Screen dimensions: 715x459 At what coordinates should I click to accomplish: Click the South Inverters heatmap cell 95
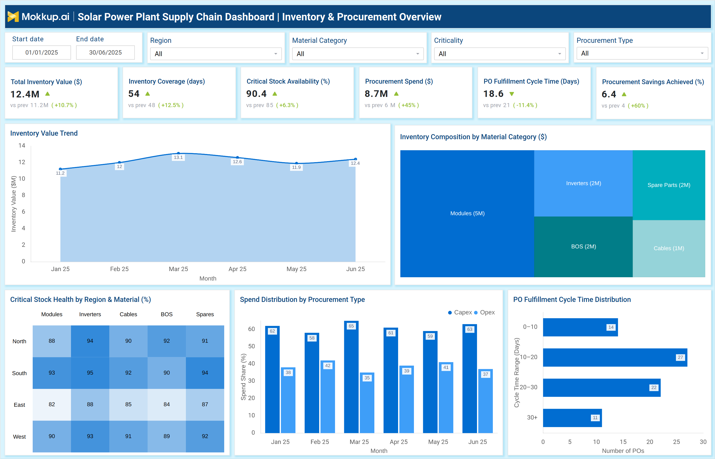[90, 373]
